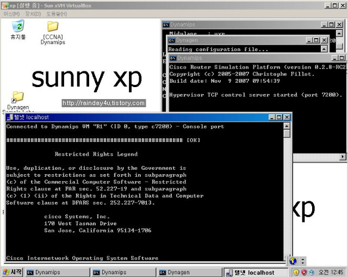Click the 시작 Start button

click(12, 272)
